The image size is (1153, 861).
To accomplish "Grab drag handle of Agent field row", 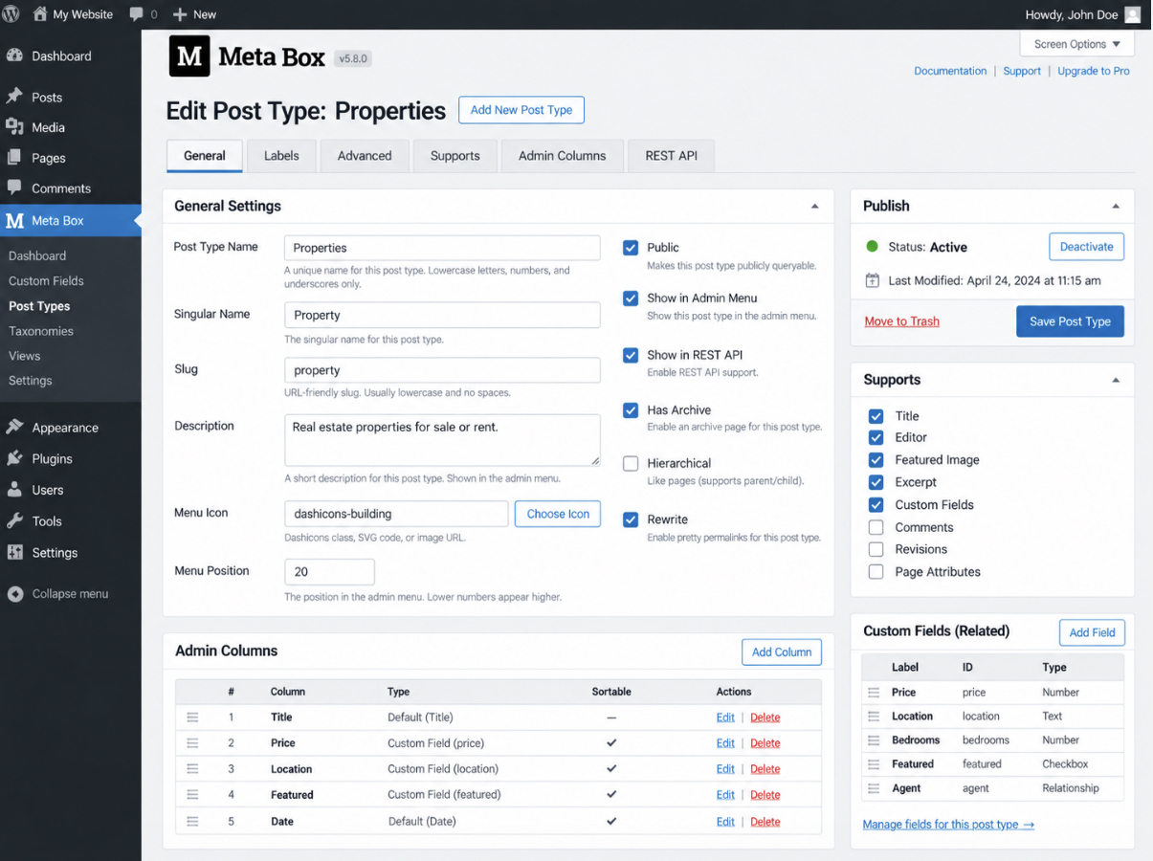I will [x=873, y=788].
